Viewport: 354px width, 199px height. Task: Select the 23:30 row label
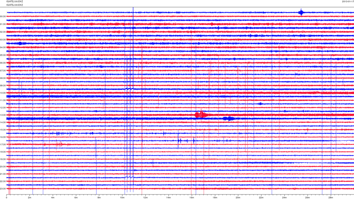pyautogui.click(x=3, y=189)
